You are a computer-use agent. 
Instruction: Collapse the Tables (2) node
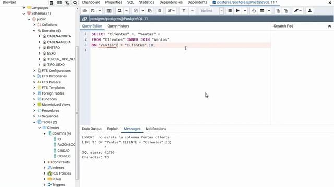[x=34, y=122]
